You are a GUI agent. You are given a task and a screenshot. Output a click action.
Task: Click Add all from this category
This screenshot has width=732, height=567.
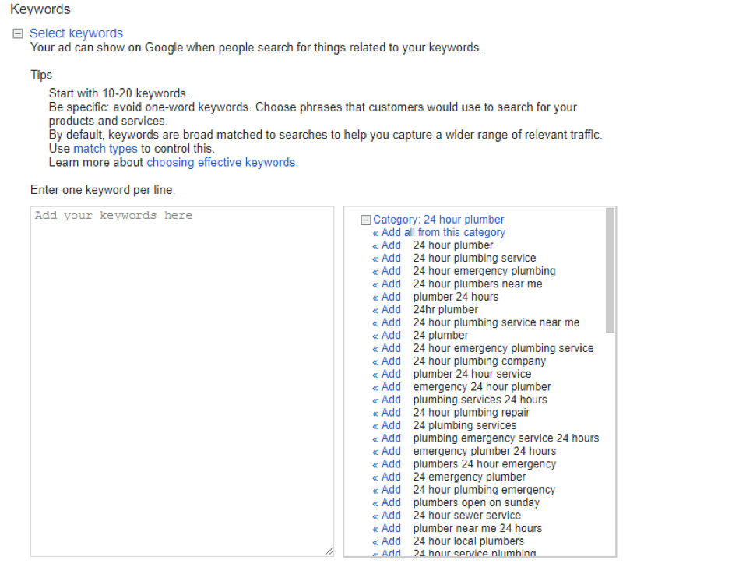coord(439,233)
